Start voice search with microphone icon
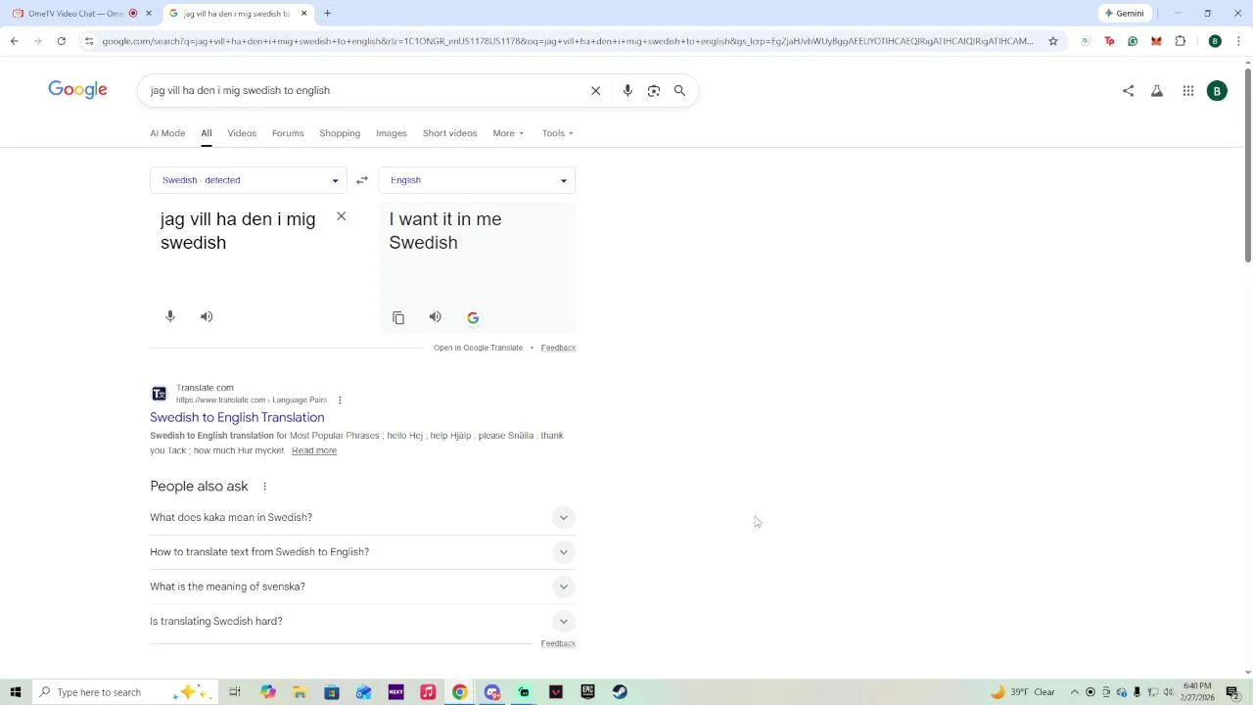 pyautogui.click(x=627, y=90)
